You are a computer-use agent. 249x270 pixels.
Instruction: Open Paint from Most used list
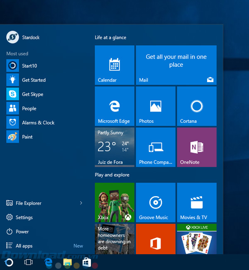pos(27,137)
